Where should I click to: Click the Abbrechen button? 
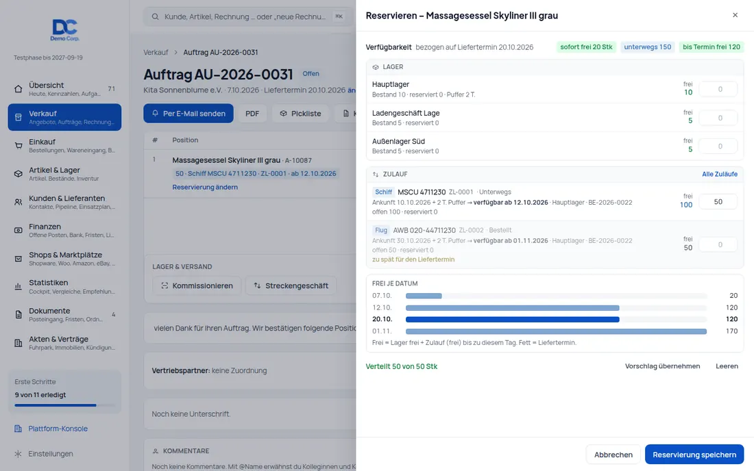click(613, 455)
